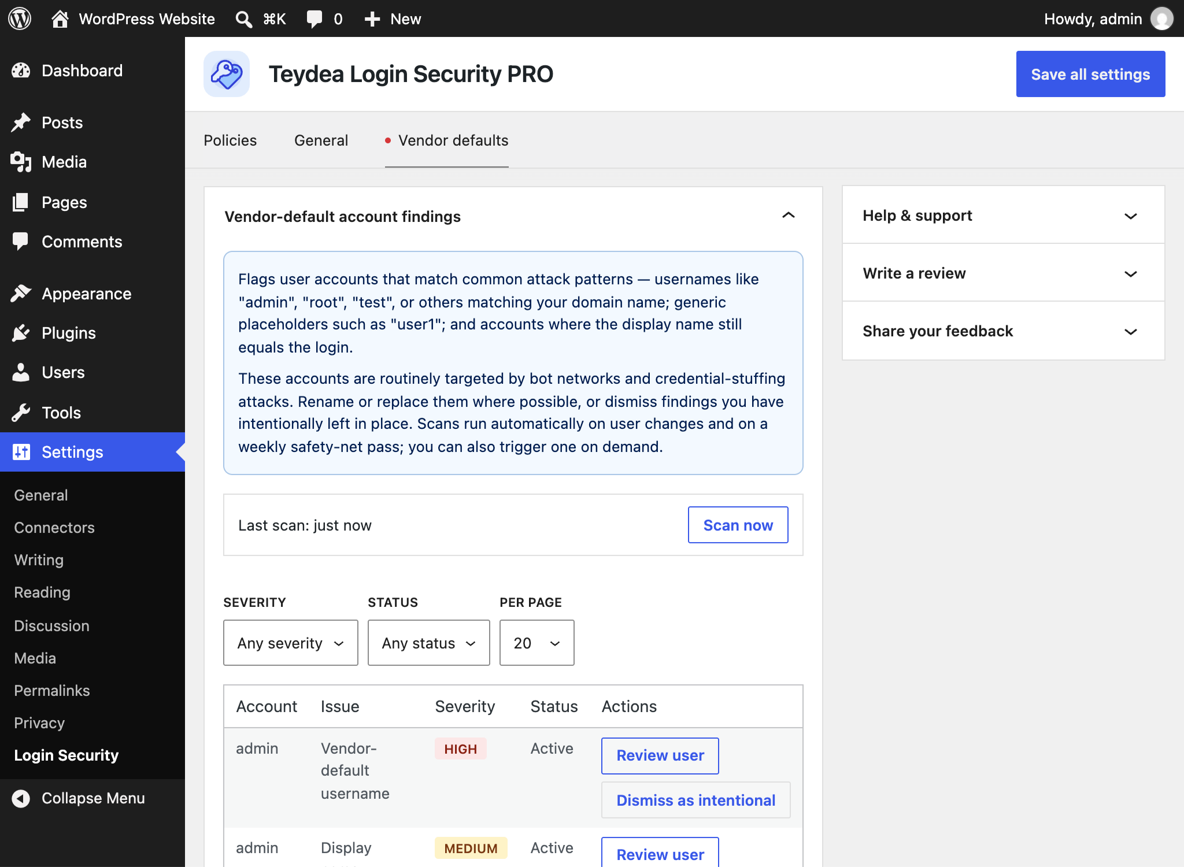The height and width of the screenshot is (867, 1184).
Task: Click the Actions column header
Action: click(629, 706)
